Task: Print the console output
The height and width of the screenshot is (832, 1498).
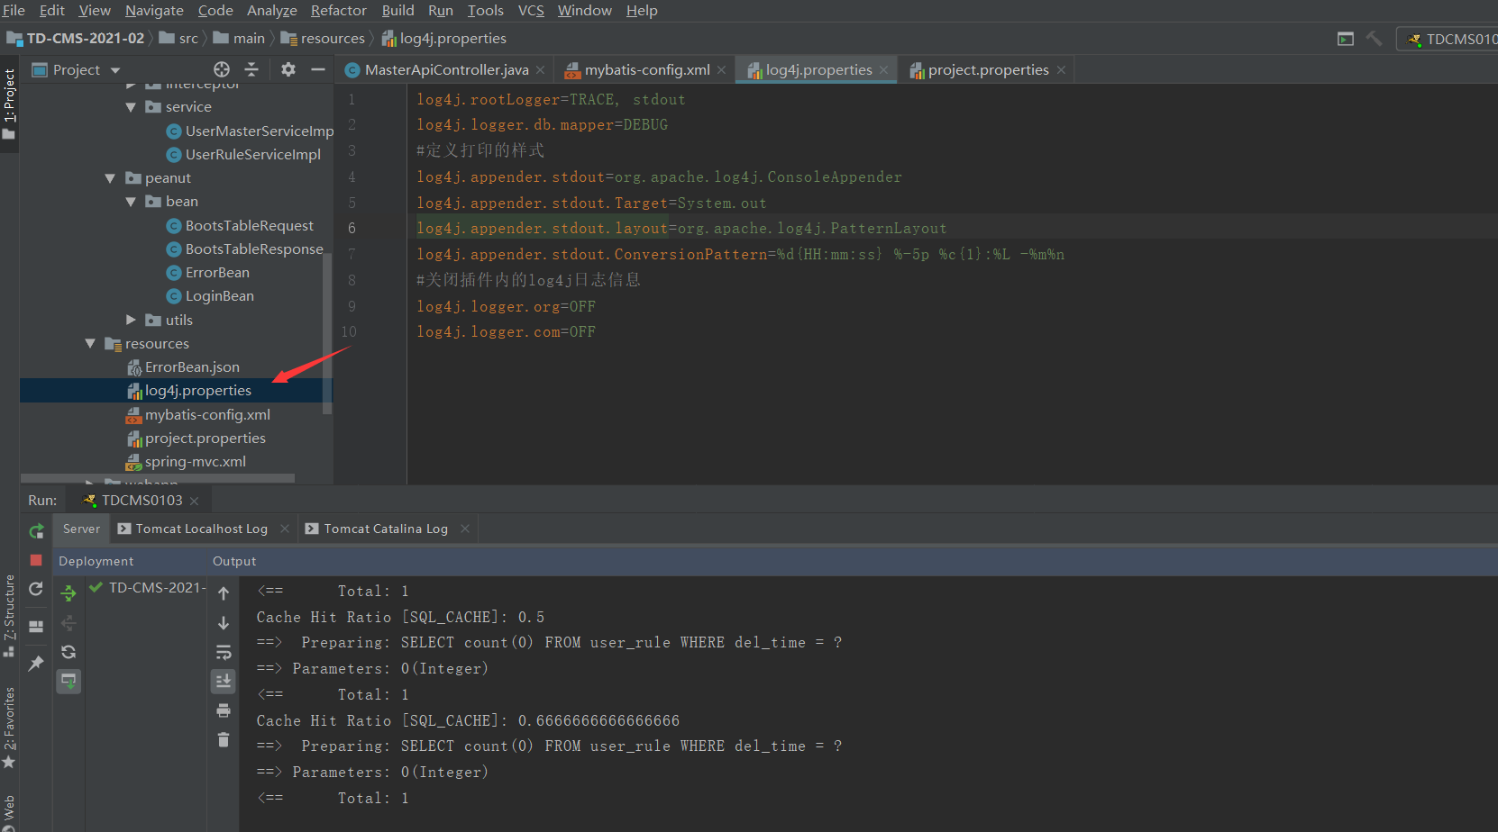Action: point(224,710)
